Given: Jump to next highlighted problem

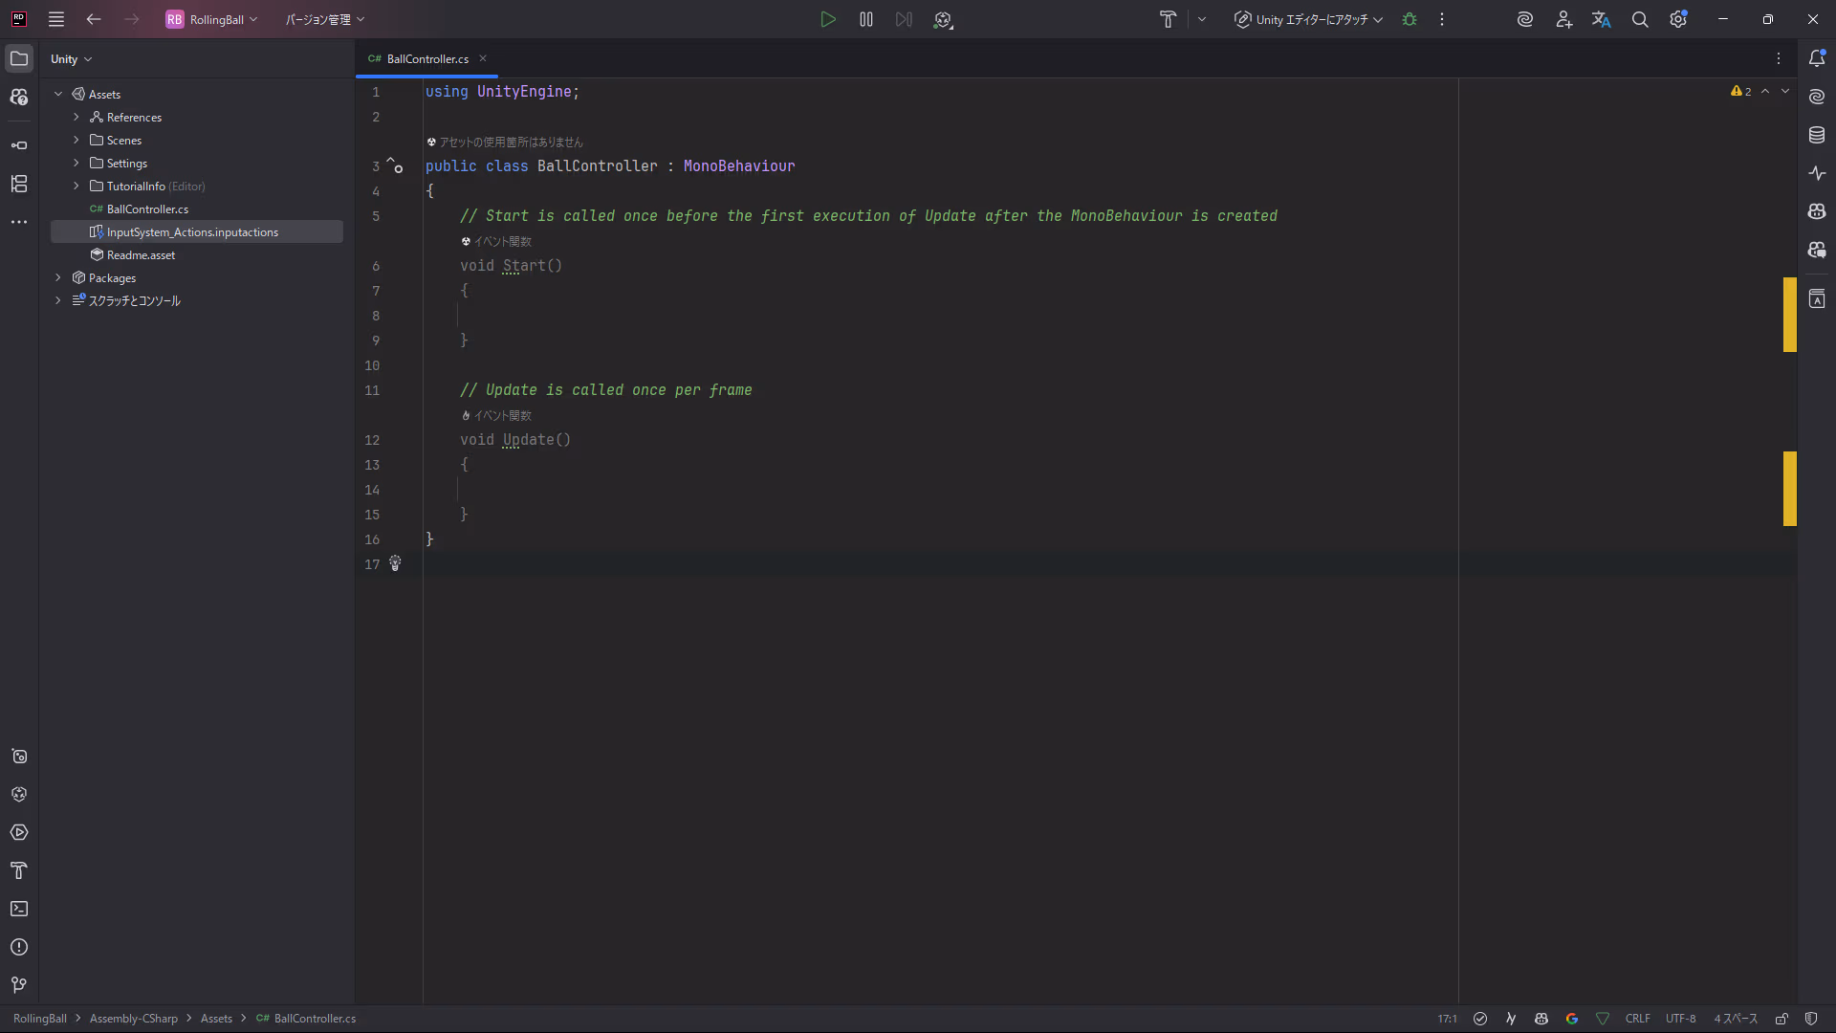Looking at the screenshot, I should click(x=1785, y=91).
